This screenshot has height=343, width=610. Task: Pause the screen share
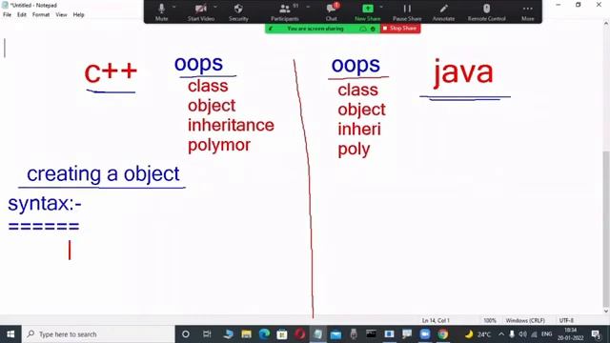(x=407, y=11)
